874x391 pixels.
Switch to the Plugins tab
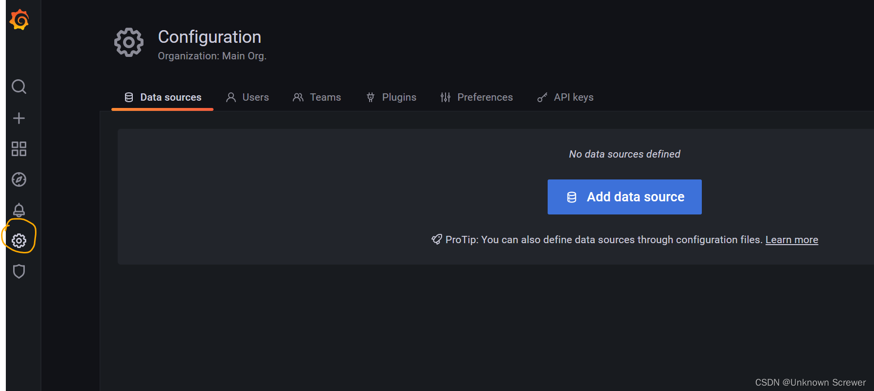pos(391,97)
